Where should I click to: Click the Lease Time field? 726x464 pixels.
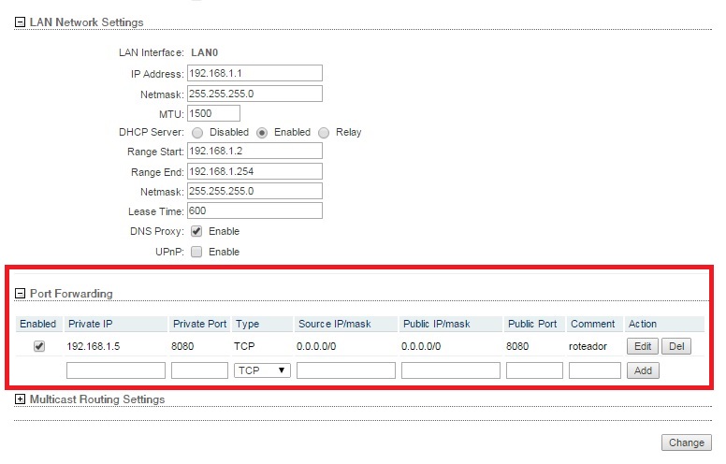[x=254, y=210]
